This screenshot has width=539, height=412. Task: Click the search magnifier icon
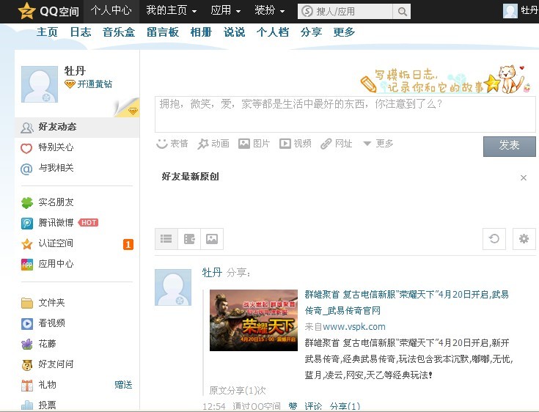coord(402,11)
